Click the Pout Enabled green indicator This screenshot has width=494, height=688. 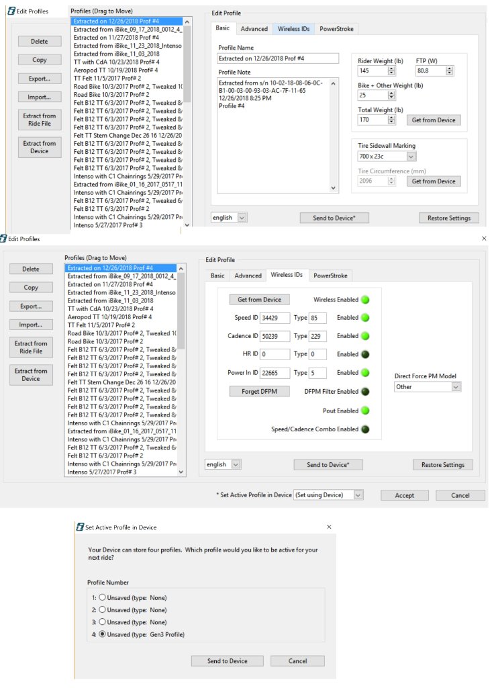coord(366,411)
